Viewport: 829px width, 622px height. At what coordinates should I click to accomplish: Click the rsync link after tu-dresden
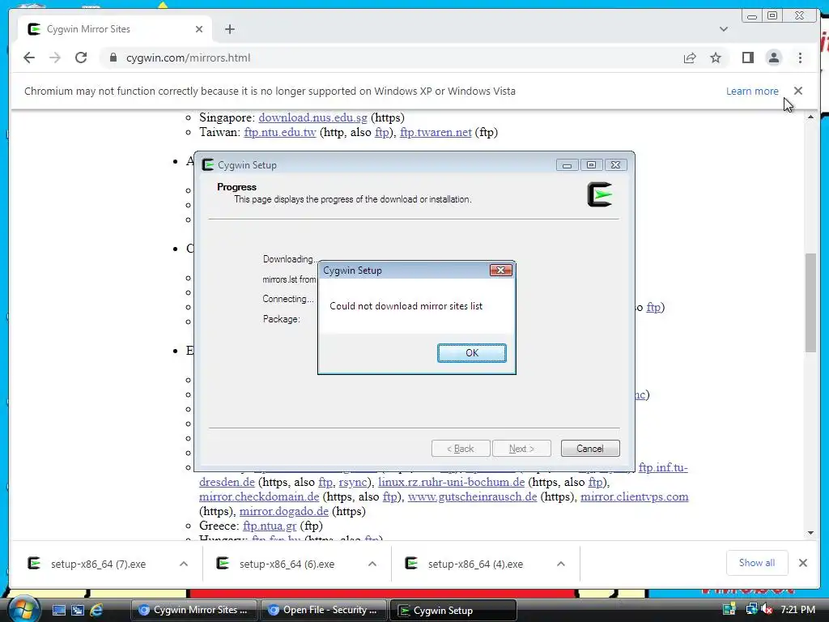tap(353, 483)
